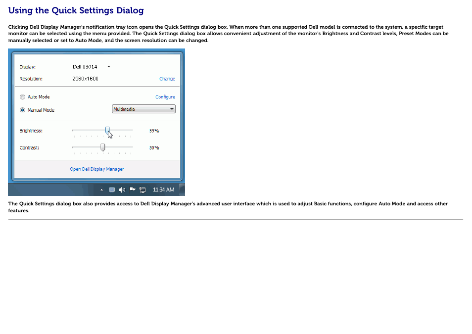Click the Brightness: label
Viewport: 472px width, 334px height.
point(31,131)
